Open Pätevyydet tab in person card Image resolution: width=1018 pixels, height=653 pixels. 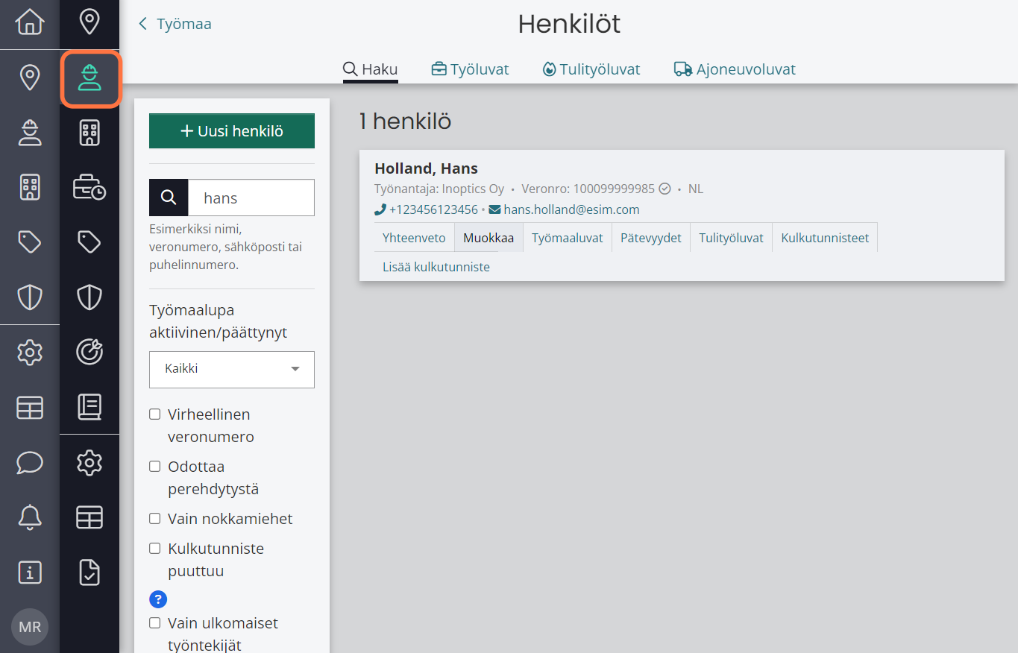[x=651, y=238]
